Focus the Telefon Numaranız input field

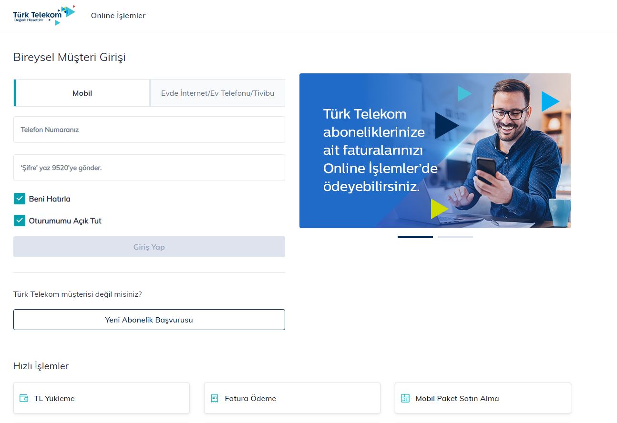click(149, 130)
